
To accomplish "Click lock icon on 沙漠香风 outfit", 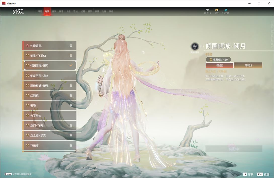I will (x=71, y=46).
